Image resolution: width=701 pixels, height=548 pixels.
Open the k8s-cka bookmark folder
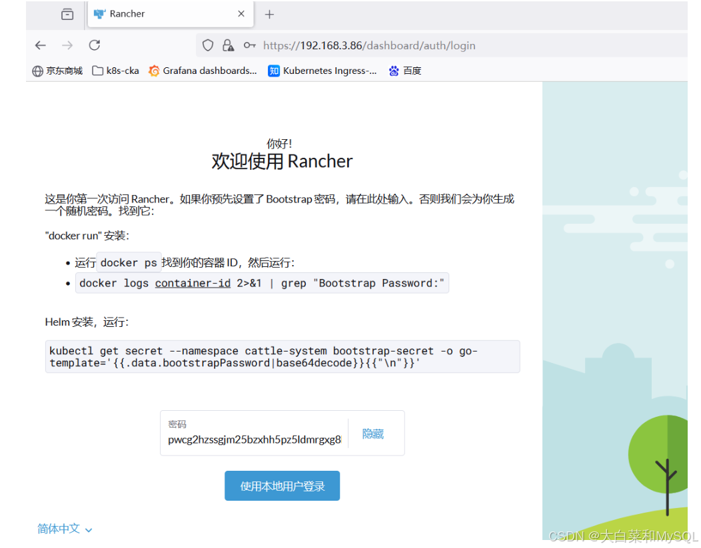pyautogui.click(x=115, y=71)
